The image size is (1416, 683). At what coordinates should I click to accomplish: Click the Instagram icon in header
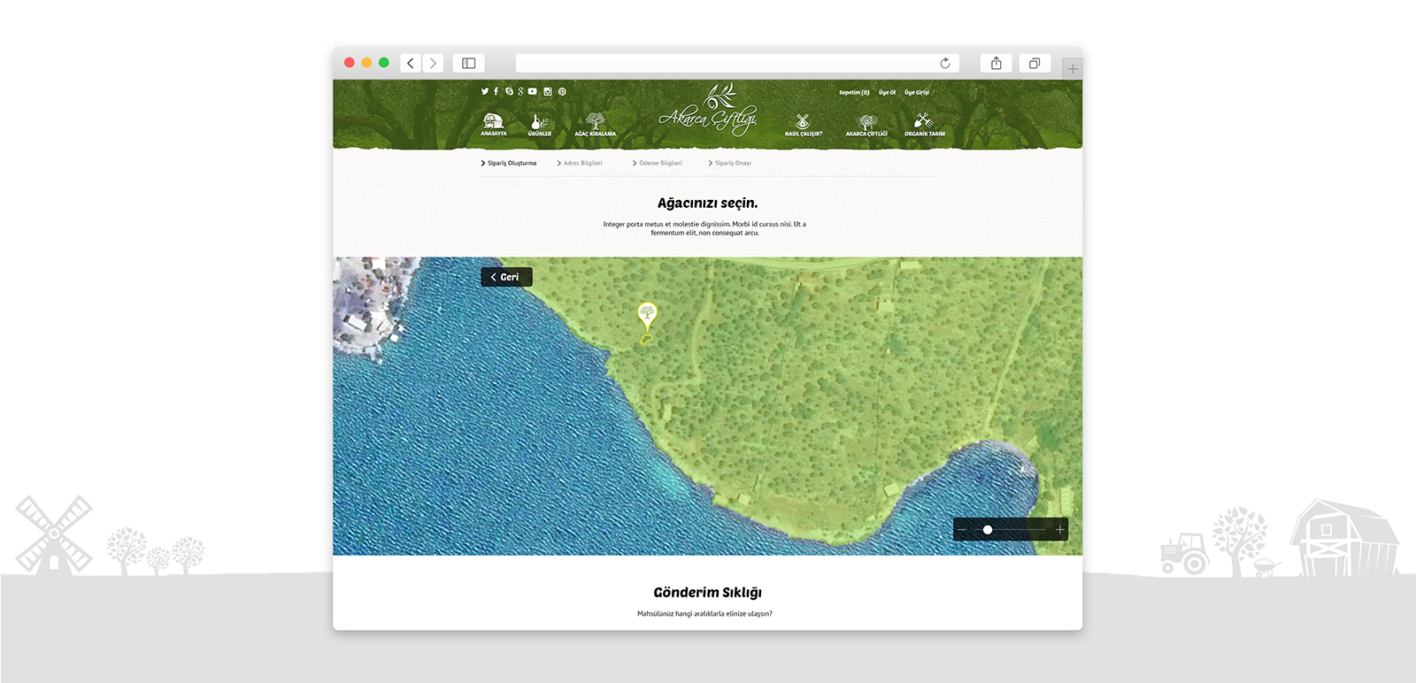point(548,91)
